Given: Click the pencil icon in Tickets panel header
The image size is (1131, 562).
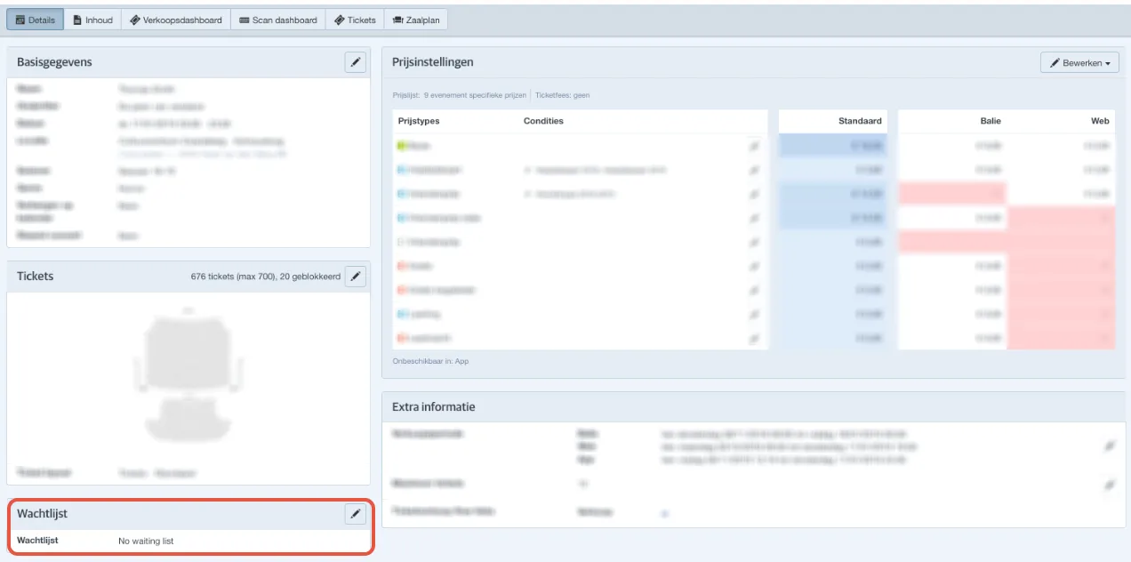Looking at the screenshot, I should coord(355,277).
